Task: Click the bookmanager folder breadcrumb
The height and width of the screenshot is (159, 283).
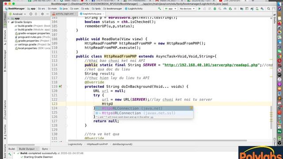Action: pos(113,9)
